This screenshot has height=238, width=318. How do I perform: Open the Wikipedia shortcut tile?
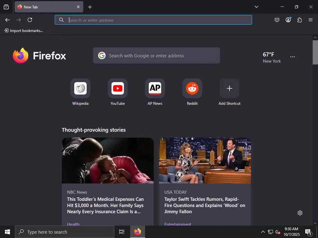tap(80, 88)
